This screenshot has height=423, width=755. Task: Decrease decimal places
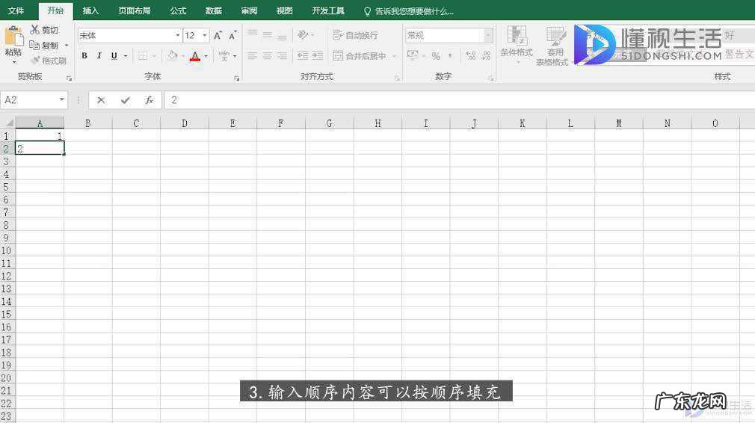click(x=487, y=56)
